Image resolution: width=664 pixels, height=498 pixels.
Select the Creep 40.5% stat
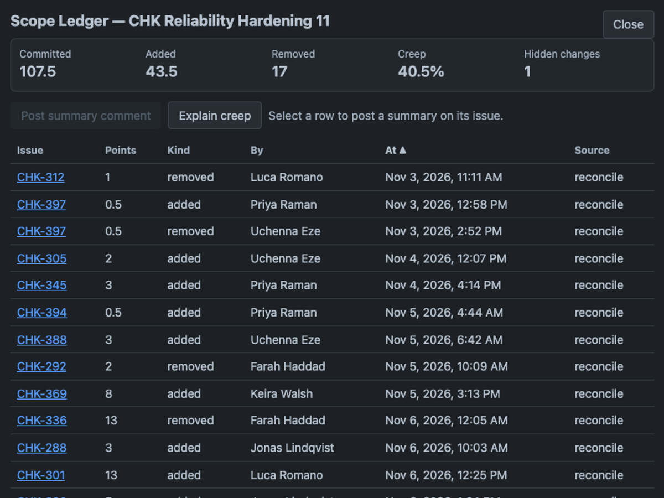pos(421,64)
